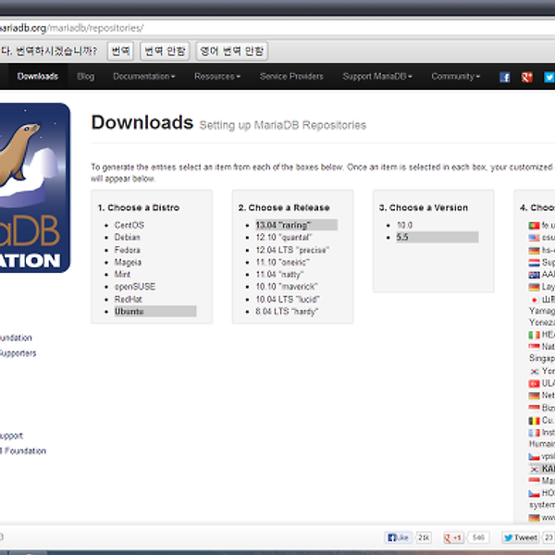
Task: Select the German flag mirror beside 'hs-e'
Action: (534, 251)
